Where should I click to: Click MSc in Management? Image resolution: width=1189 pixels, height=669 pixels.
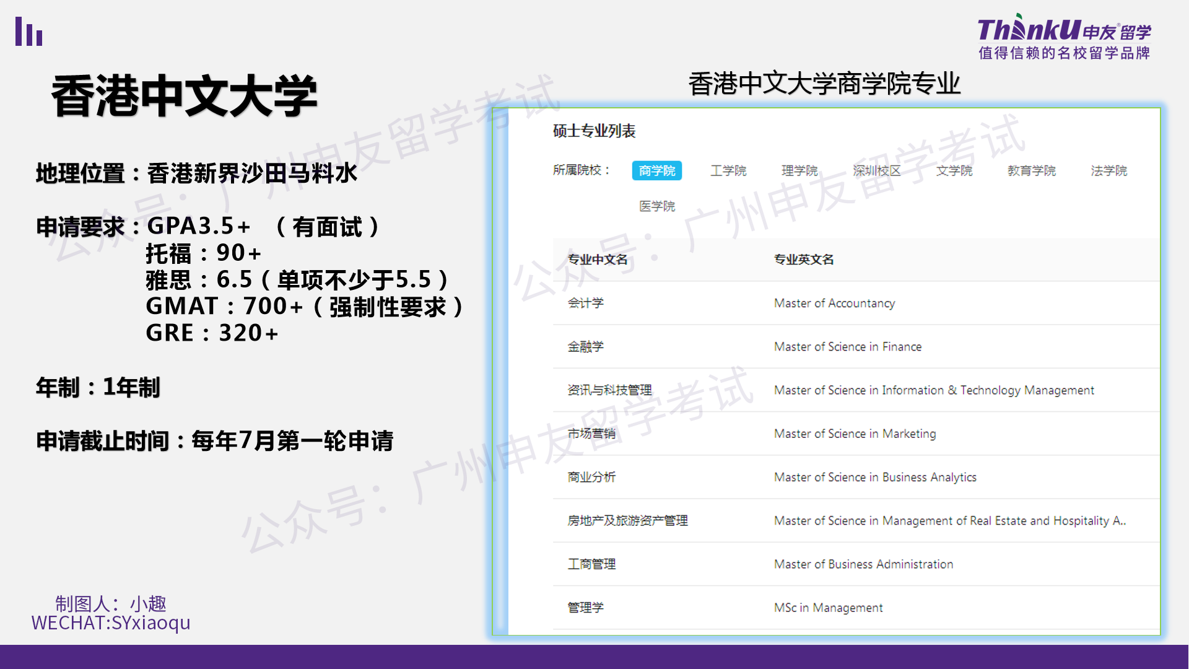[828, 608]
